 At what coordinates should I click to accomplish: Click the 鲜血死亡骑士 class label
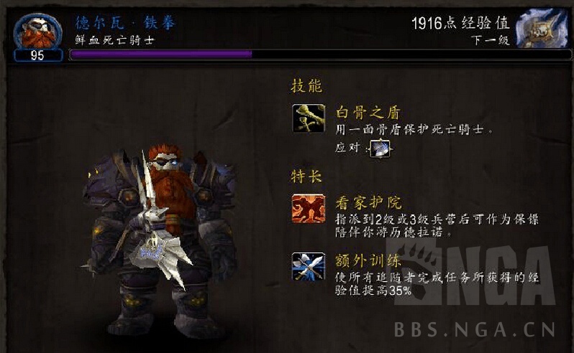(x=114, y=39)
